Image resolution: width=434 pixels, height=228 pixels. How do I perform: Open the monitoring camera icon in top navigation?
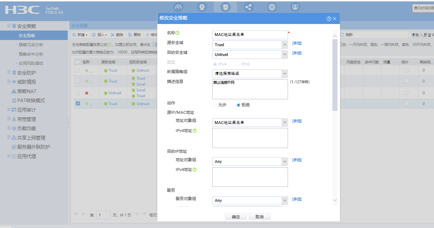click(202, 7)
